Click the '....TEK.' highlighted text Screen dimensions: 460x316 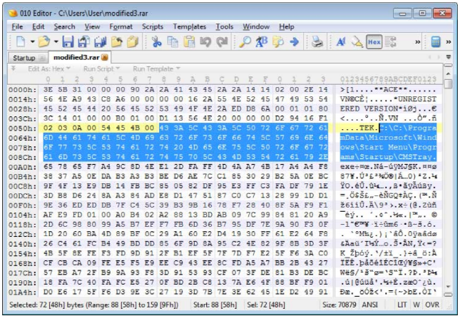pyautogui.click(x=359, y=128)
